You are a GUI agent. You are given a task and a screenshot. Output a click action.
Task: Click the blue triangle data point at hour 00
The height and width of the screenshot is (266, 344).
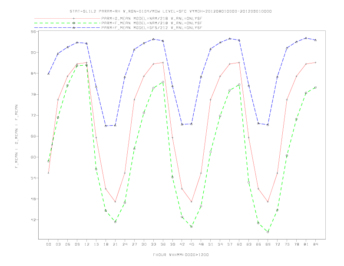coord(49,74)
